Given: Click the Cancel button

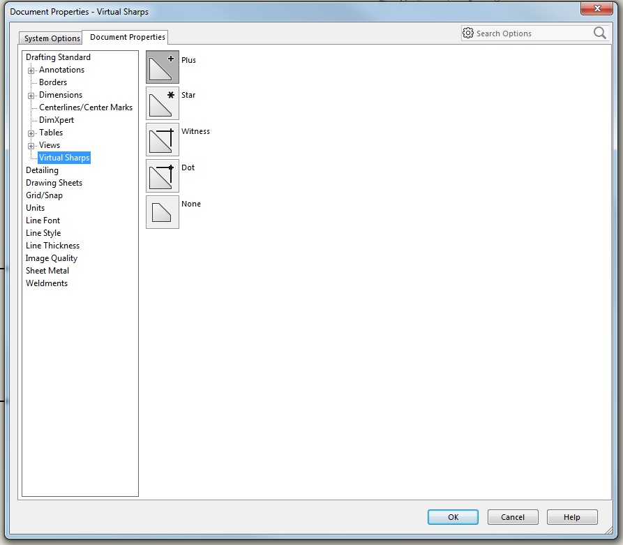Looking at the screenshot, I should [513, 517].
